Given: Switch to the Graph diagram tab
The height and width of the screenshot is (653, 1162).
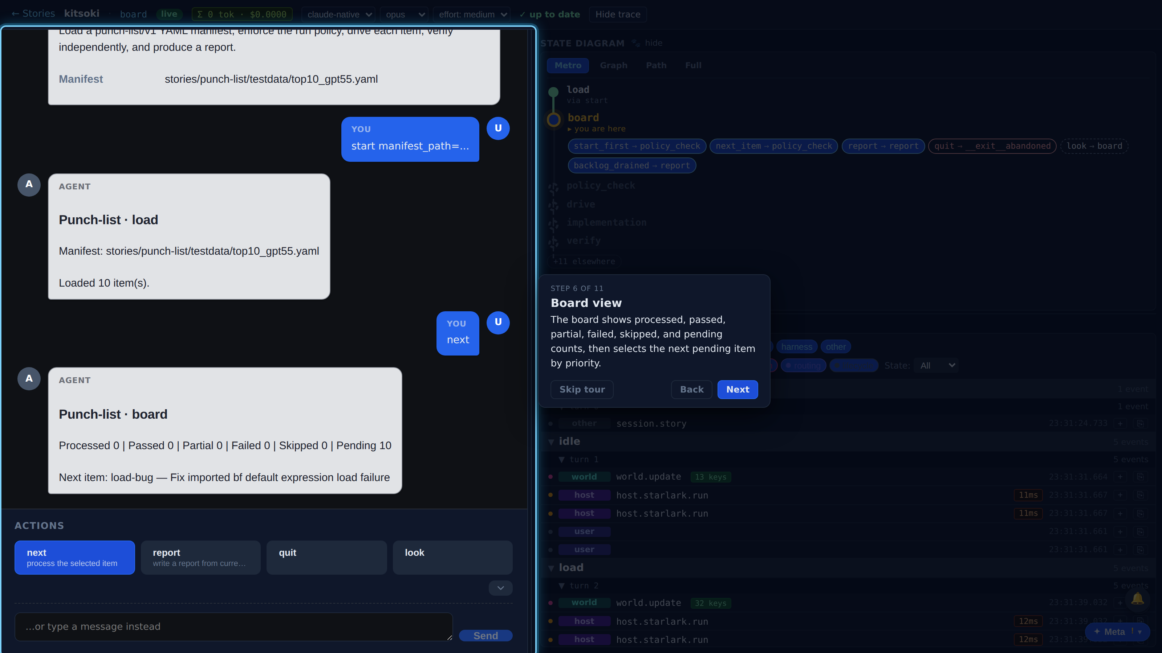Looking at the screenshot, I should (613, 65).
